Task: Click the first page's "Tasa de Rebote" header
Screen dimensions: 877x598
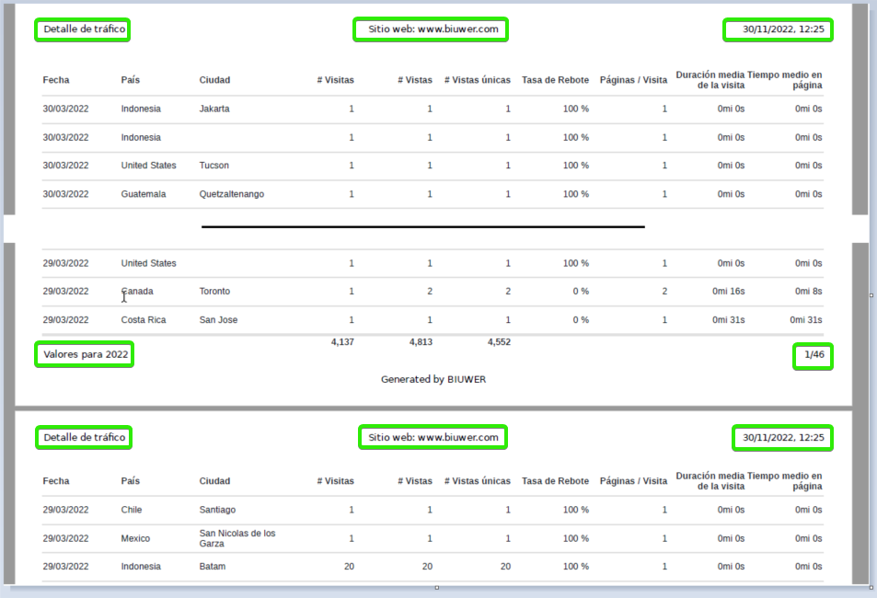Action: pyautogui.click(x=556, y=80)
